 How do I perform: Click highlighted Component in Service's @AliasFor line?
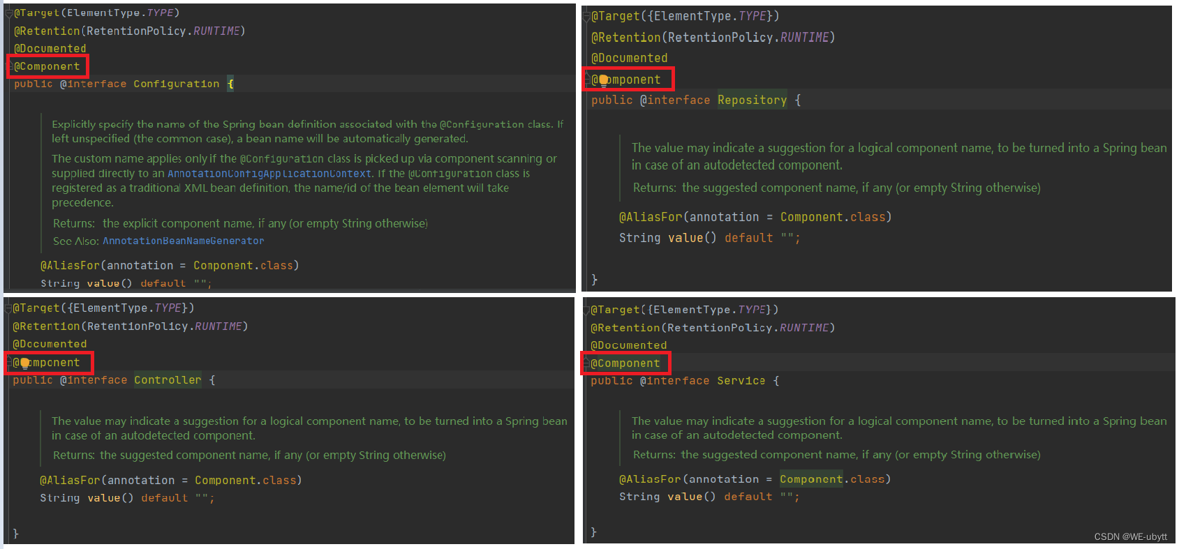point(811,479)
